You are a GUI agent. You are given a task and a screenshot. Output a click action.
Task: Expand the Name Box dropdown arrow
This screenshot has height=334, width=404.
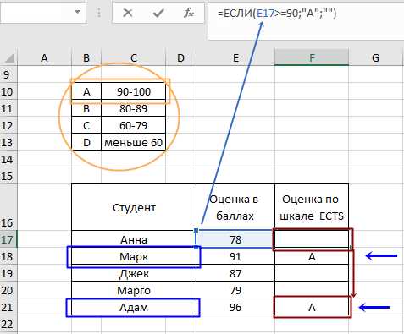point(77,12)
